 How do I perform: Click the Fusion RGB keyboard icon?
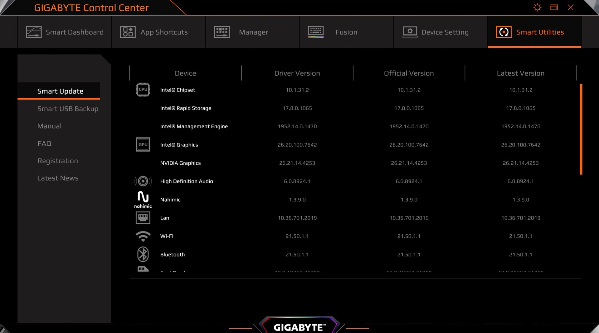[316, 32]
